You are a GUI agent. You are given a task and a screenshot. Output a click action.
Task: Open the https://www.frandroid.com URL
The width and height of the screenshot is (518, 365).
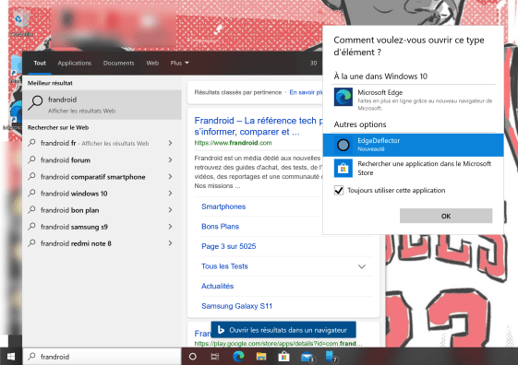tap(233, 143)
